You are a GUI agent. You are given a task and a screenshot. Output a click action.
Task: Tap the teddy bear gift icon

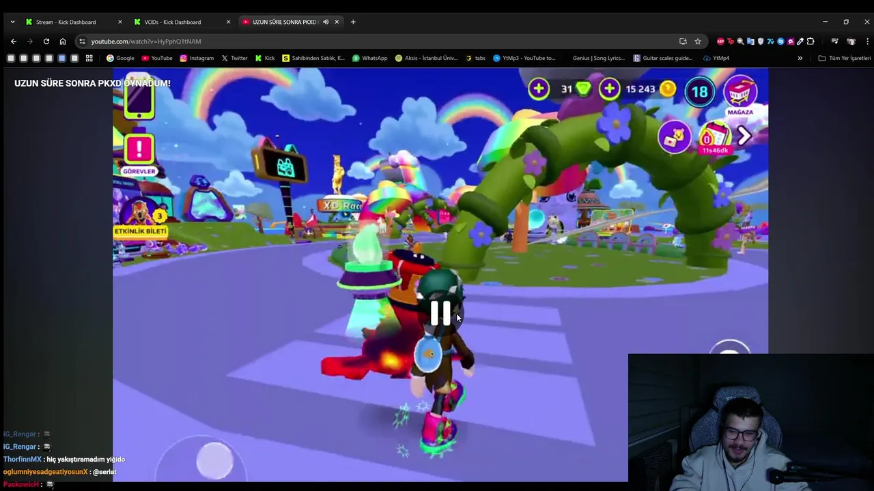(675, 136)
